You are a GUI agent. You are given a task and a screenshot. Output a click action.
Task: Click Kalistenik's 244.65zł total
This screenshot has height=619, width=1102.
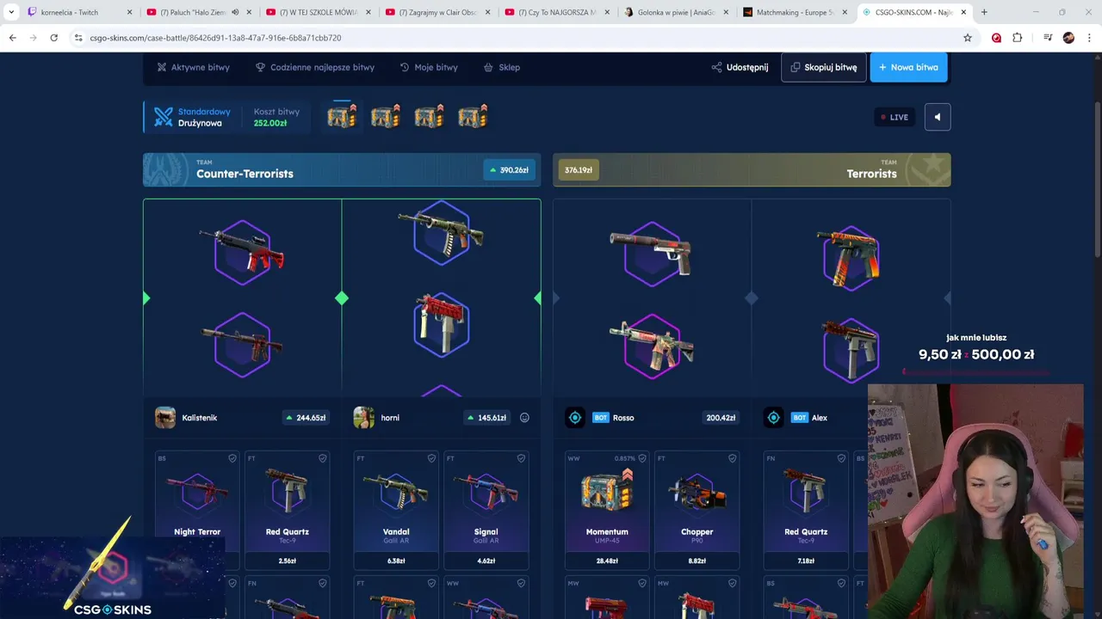(x=306, y=418)
